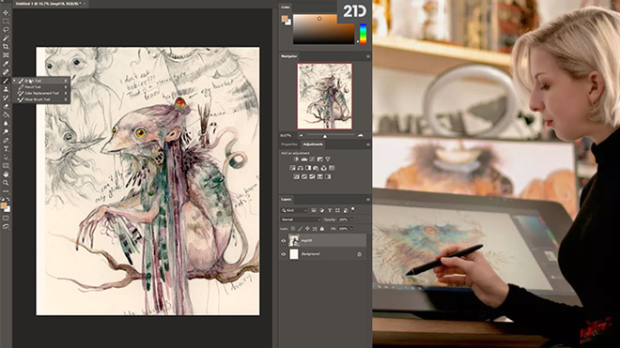The image size is (620, 348).
Task: Select the Paint Bucket tool
Action: pos(6,115)
